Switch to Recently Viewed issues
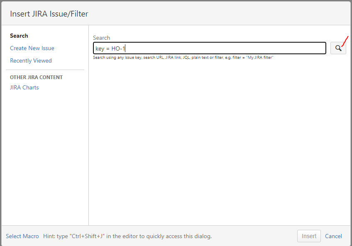Screen dimensions: 352x246 pos(31,61)
